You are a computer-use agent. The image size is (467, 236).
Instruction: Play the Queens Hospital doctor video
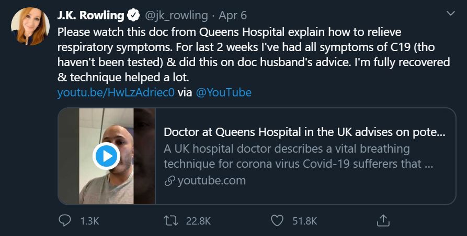click(106, 156)
